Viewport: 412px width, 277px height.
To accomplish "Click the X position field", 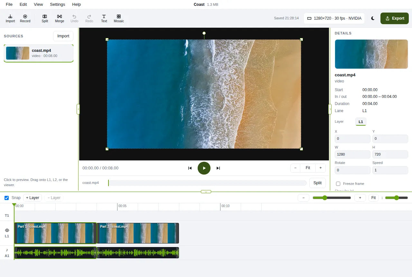I will tap(352, 139).
